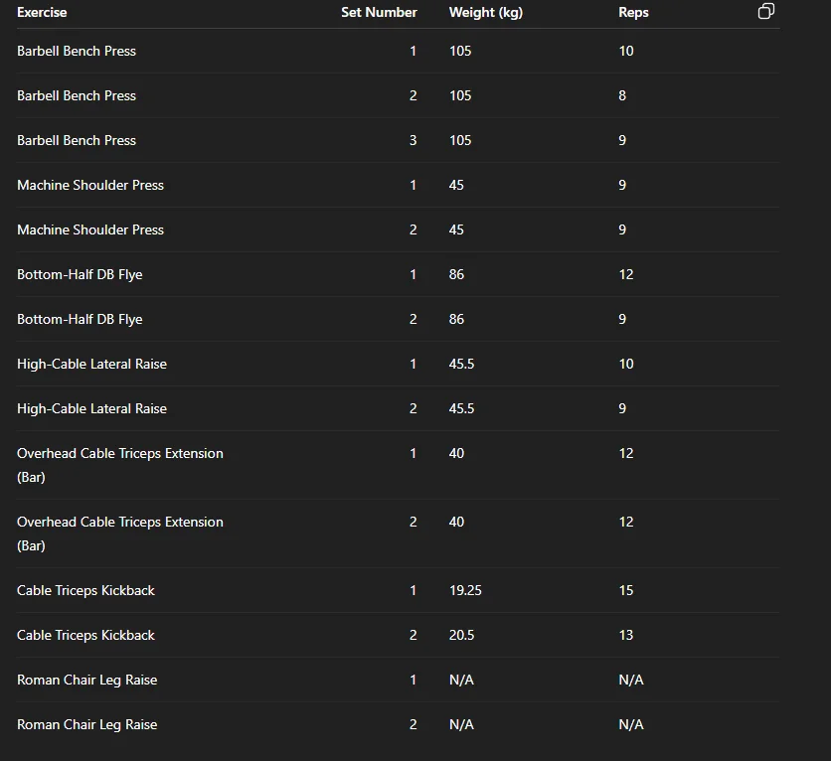
Task: Select reps 10 for Barbell Bench Press set 1
Action: [x=626, y=51]
